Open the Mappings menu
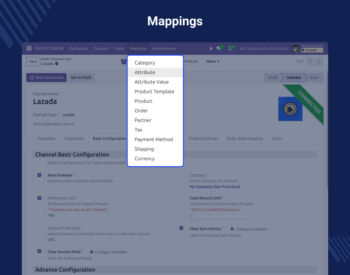 pyautogui.click(x=138, y=48)
